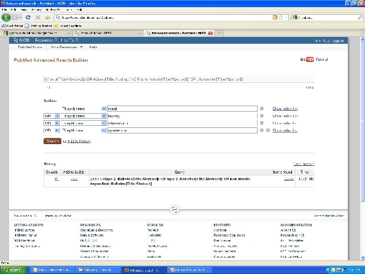The image size is (365, 274).
Task: Switch to the Home - PubMed - NCBI tab
Action: click(107, 33)
